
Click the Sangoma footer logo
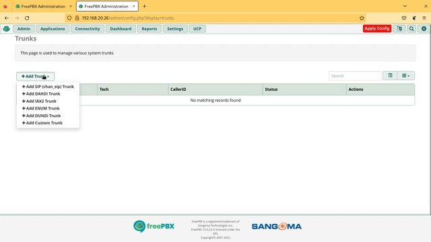coord(277,227)
